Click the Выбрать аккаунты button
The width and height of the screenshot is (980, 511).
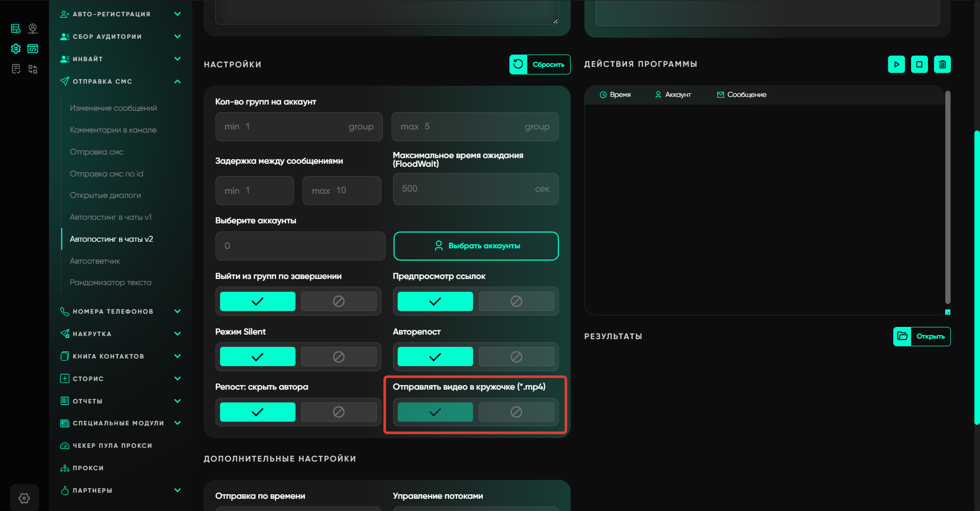[476, 246]
